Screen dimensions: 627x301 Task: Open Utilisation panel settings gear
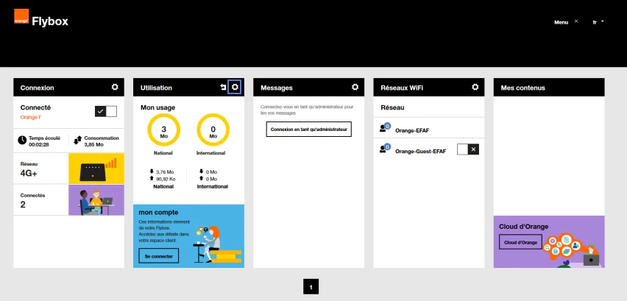coord(235,87)
